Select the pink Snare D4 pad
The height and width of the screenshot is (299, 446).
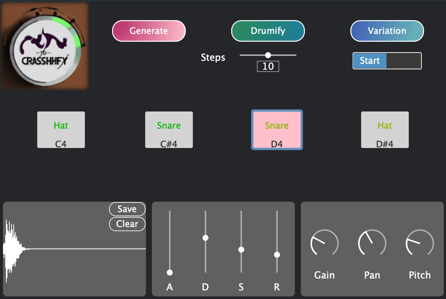[x=277, y=130]
